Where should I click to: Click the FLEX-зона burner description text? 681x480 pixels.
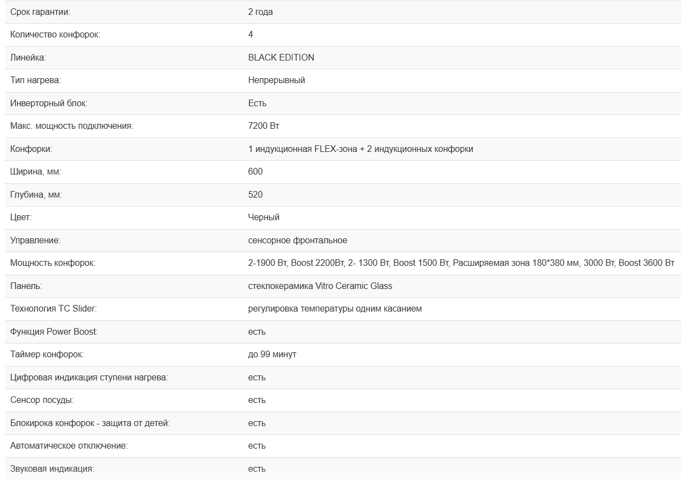[360, 149]
